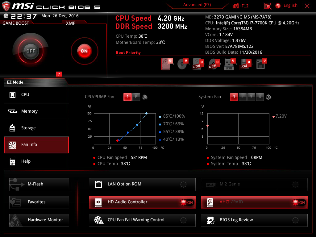Open the Storage section
316x237 pixels.
pyautogui.click(x=36, y=128)
